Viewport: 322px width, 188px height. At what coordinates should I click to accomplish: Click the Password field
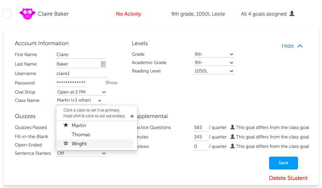(71, 83)
